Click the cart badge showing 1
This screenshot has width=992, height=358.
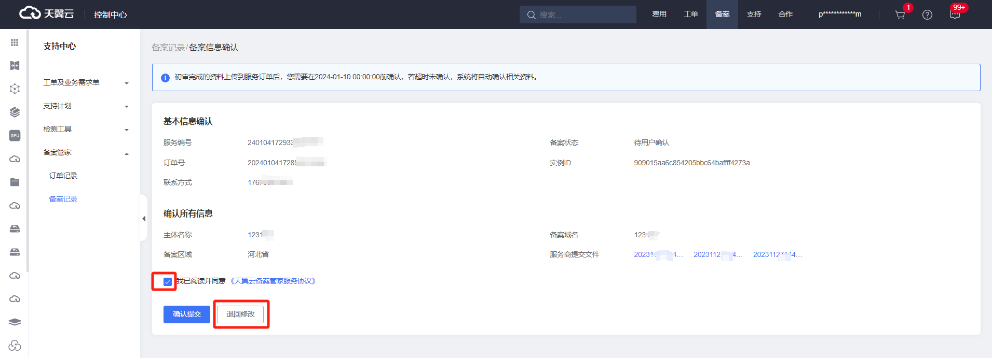[908, 8]
